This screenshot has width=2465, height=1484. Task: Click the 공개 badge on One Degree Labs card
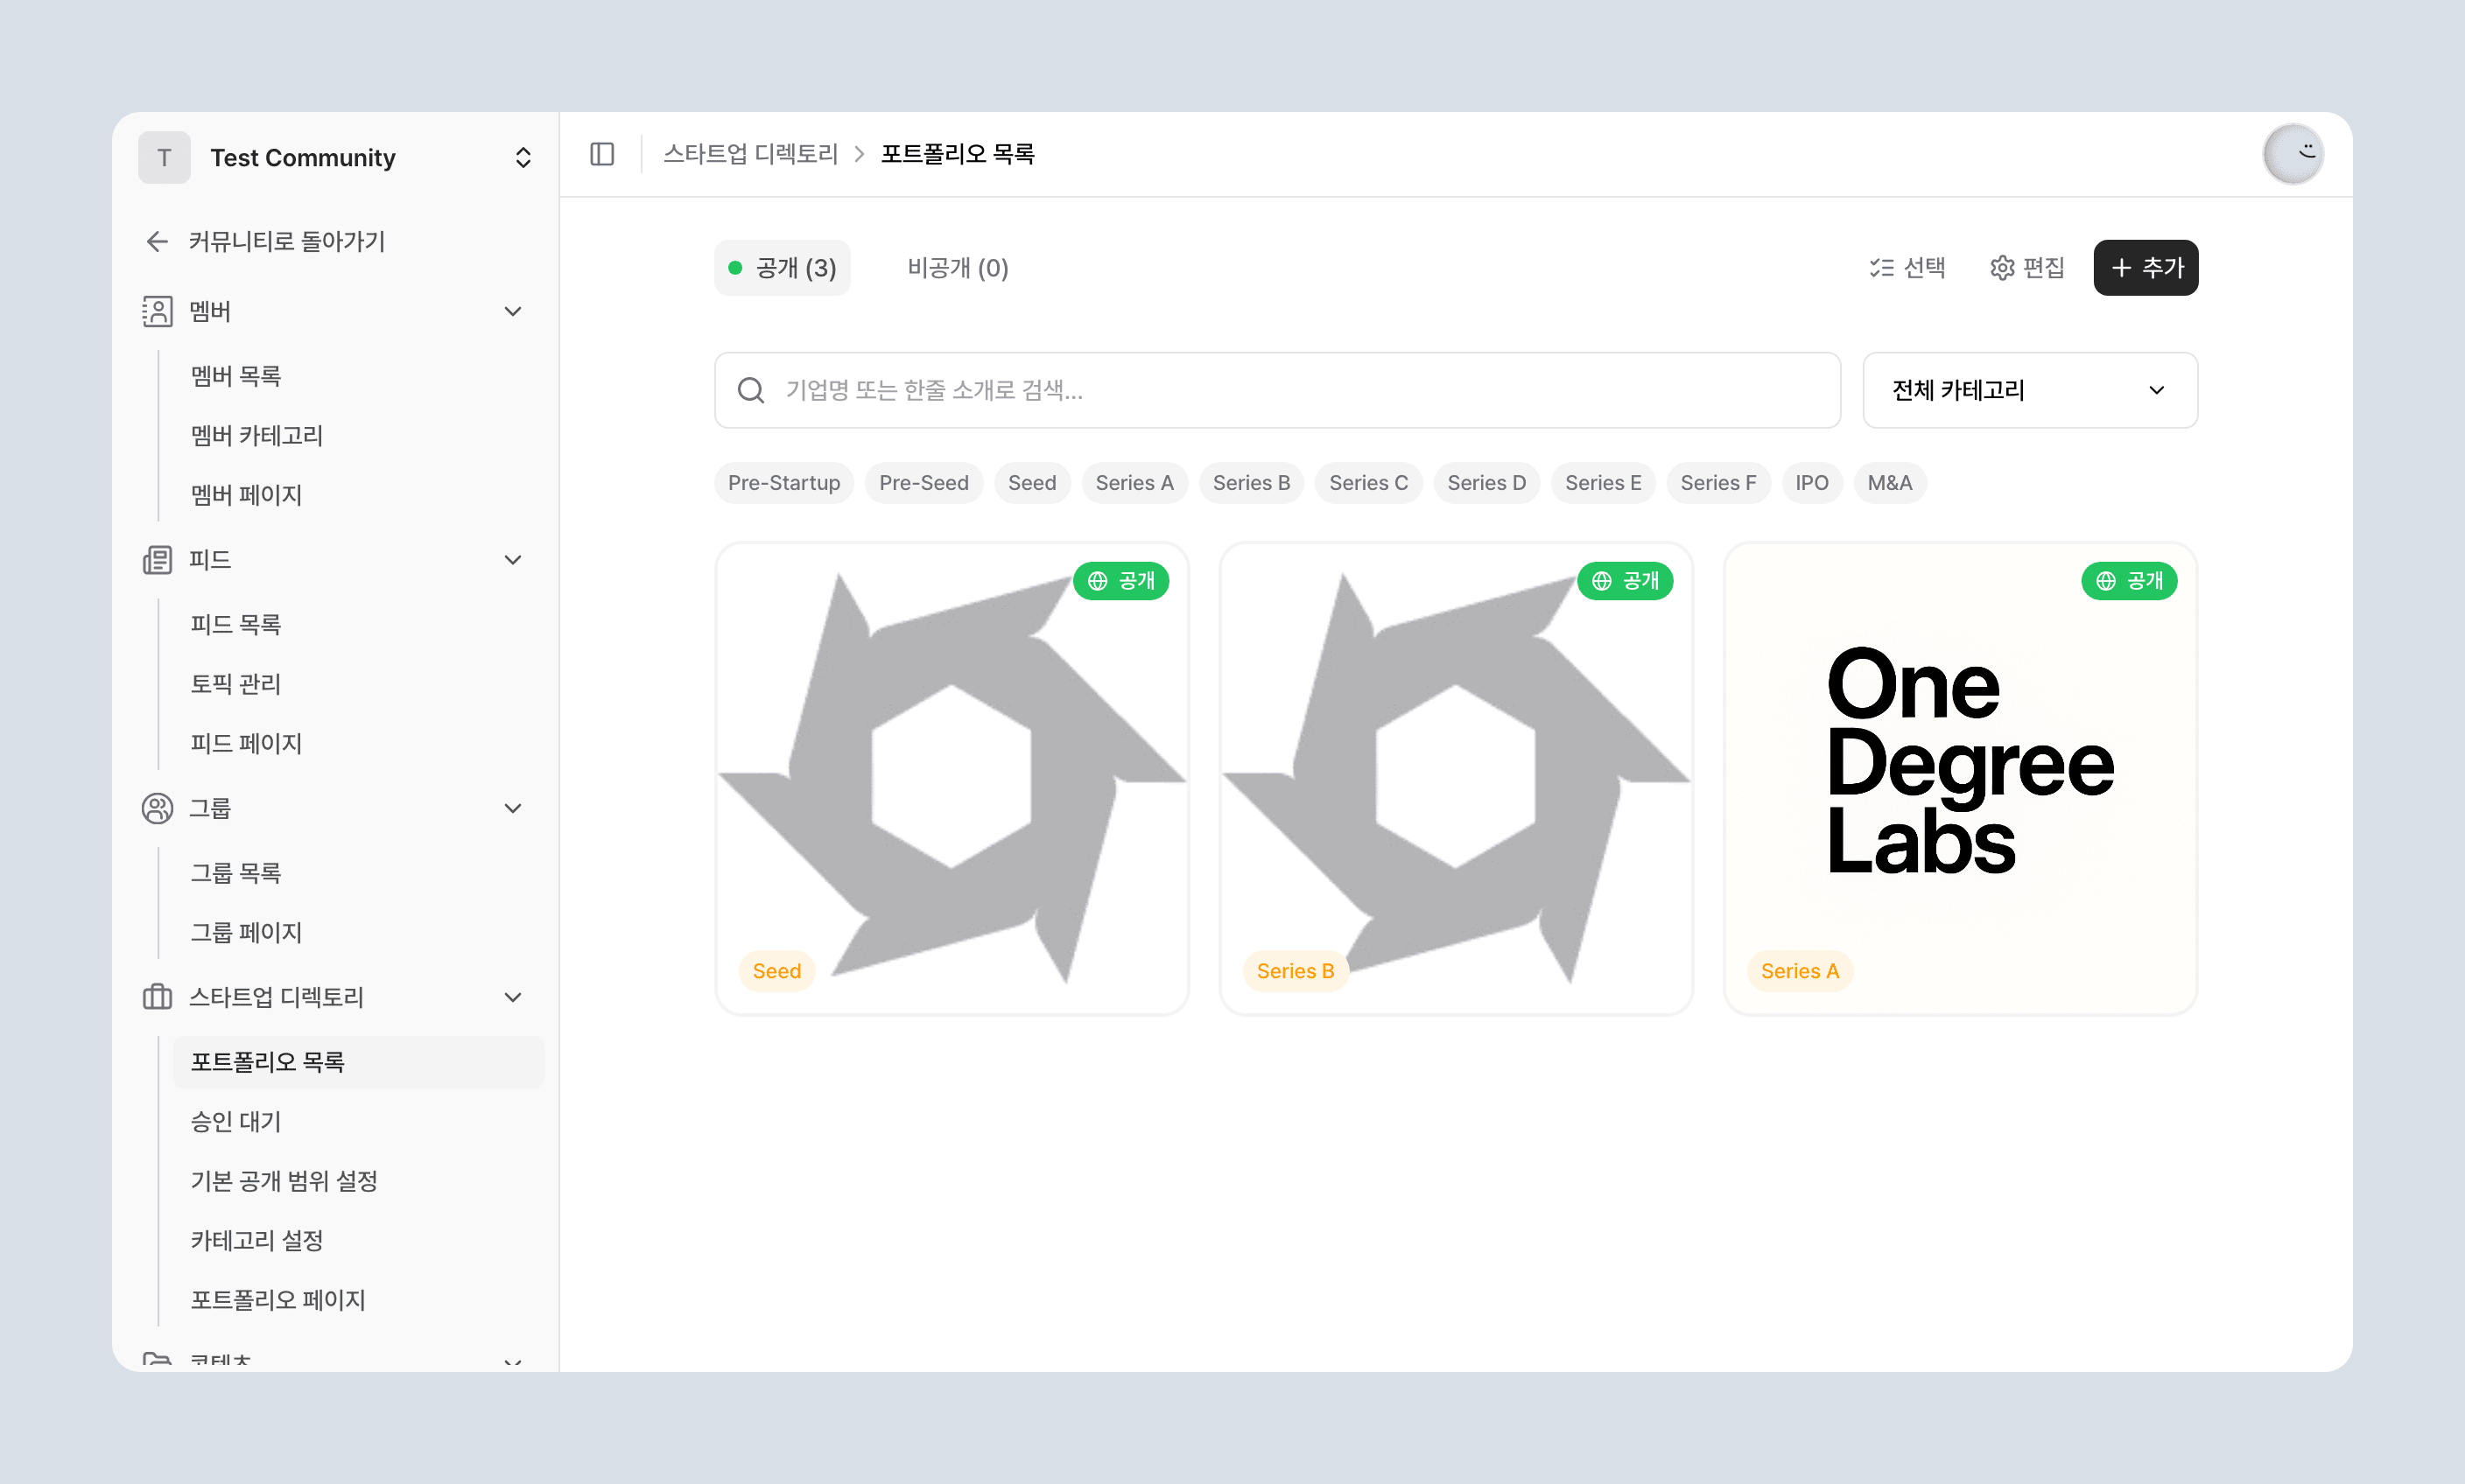[2129, 581]
